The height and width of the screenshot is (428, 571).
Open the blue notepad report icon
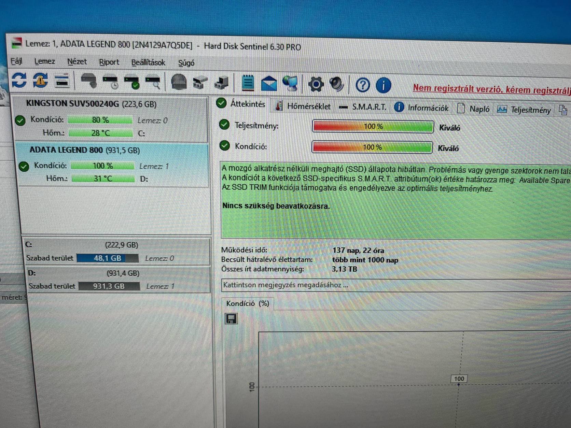click(x=248, y=83)
